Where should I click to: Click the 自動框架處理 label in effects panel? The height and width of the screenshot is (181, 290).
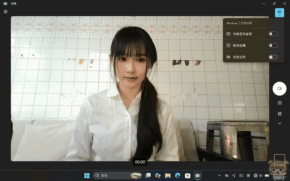(243, 34)
